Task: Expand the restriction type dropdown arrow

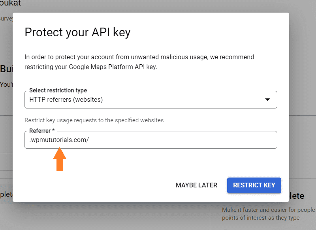Action: (x=267, y=99)
